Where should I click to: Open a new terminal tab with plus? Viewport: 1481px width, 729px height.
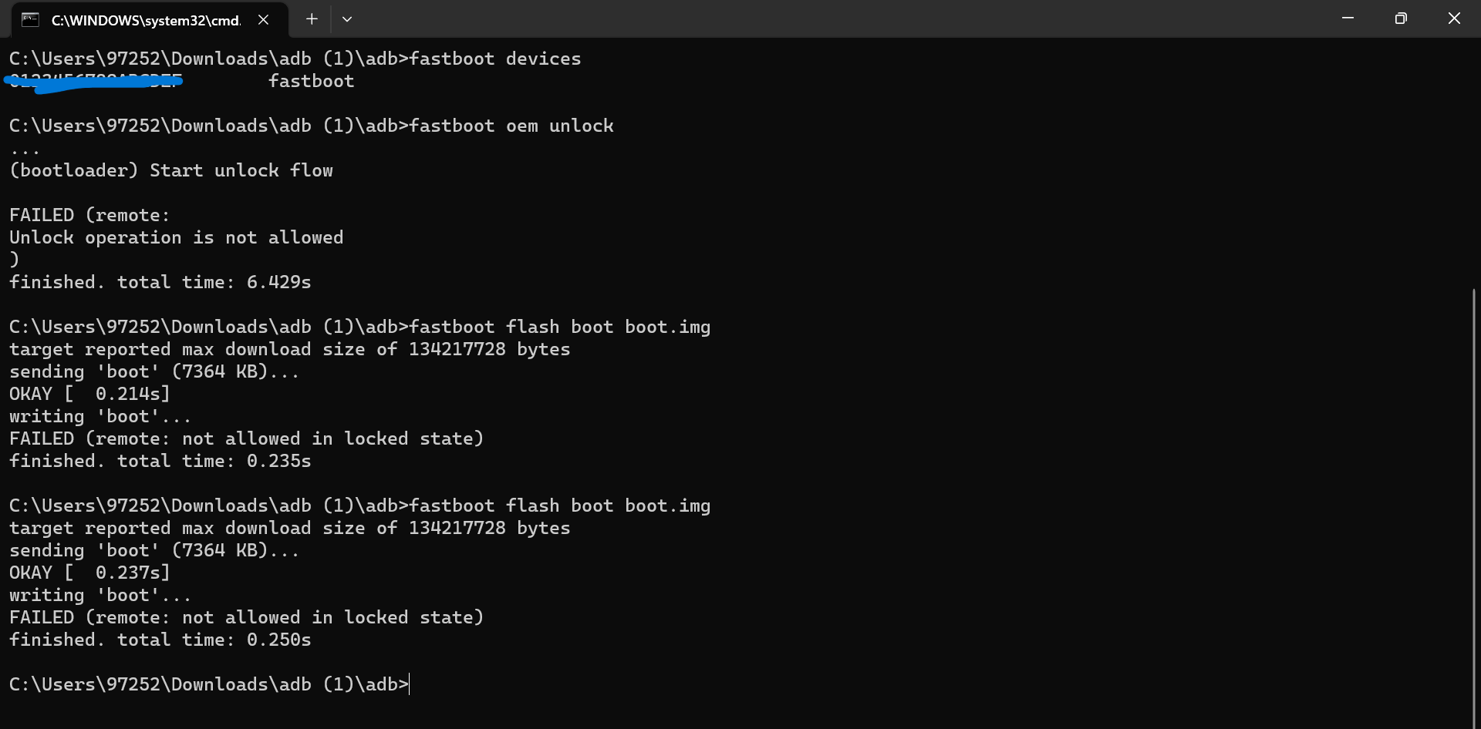pos(312,19)
